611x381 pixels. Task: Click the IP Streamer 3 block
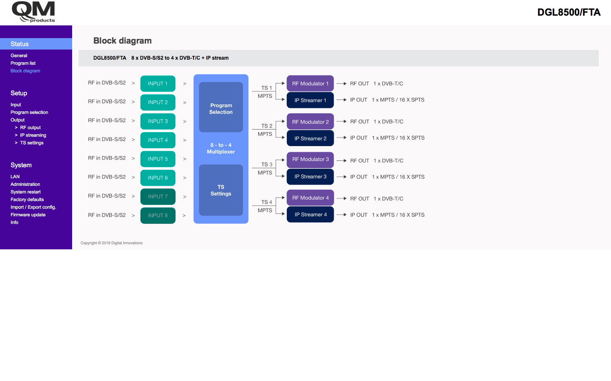coord(310,177)
